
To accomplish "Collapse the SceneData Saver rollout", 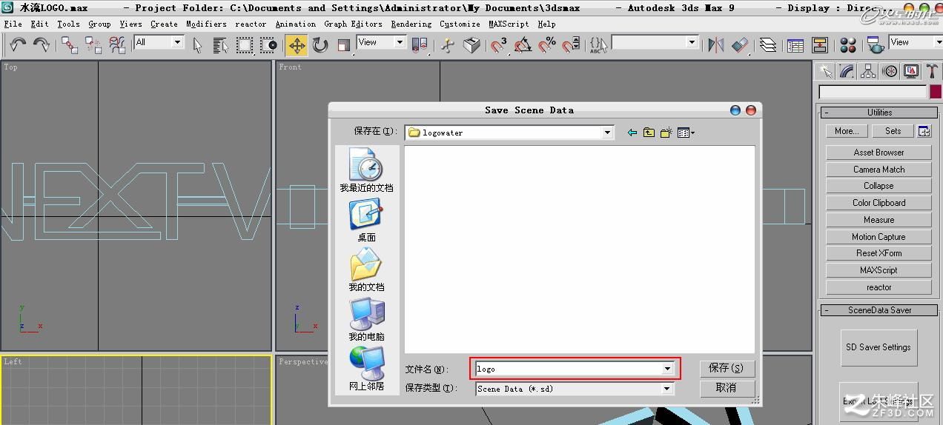I will [879, 310].
